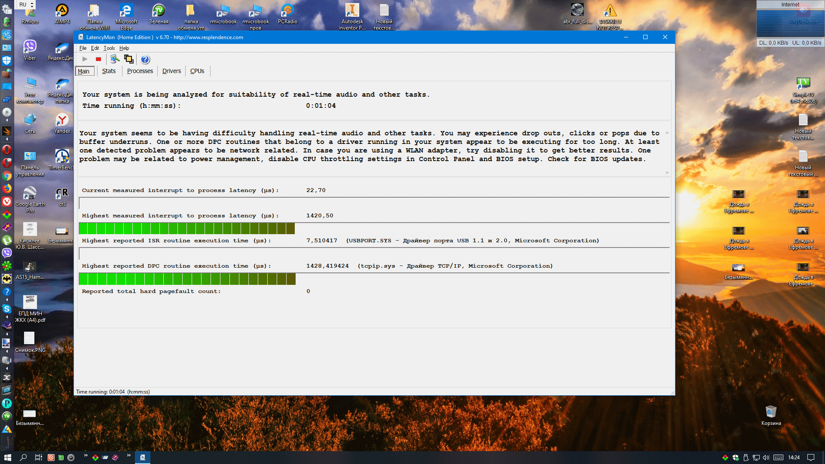
Task: Switch to the Processes tab
Action: click(140, 71)
